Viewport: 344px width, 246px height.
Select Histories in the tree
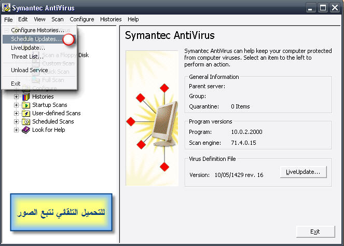point(43,97)
